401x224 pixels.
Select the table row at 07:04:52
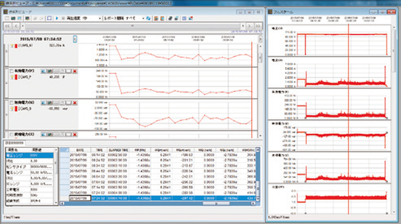[x=159, y=182]
